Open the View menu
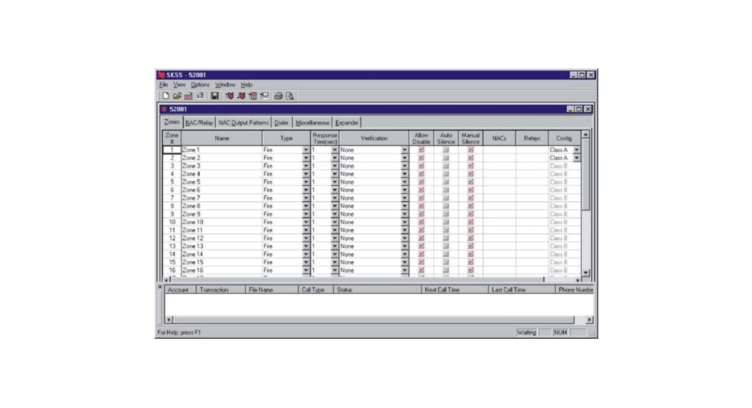Screen dimensions: 752x408 179,85
